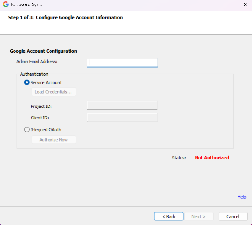Click the Status label
252x225 pixels.
(179, 158)
